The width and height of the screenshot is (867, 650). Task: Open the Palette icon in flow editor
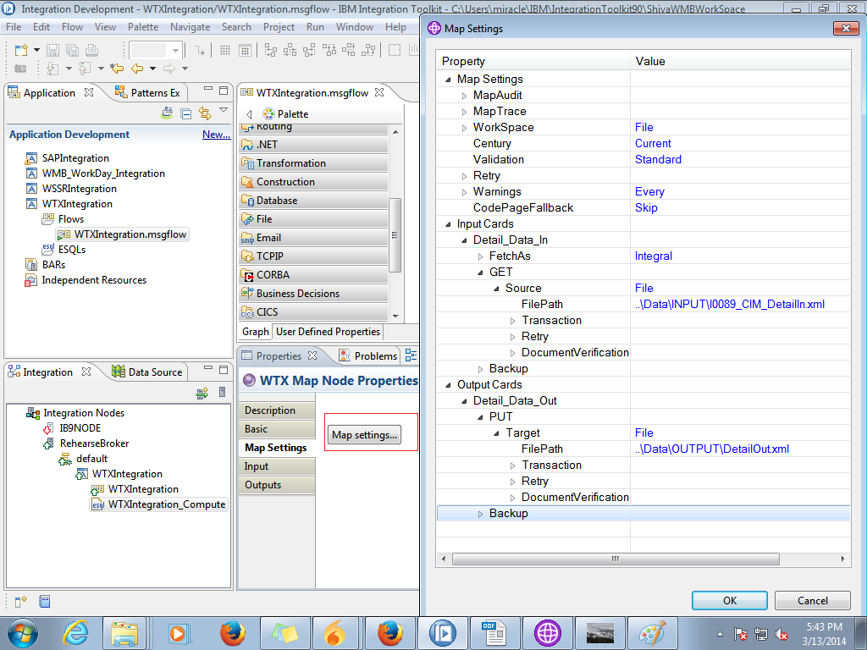pos(268,114)
